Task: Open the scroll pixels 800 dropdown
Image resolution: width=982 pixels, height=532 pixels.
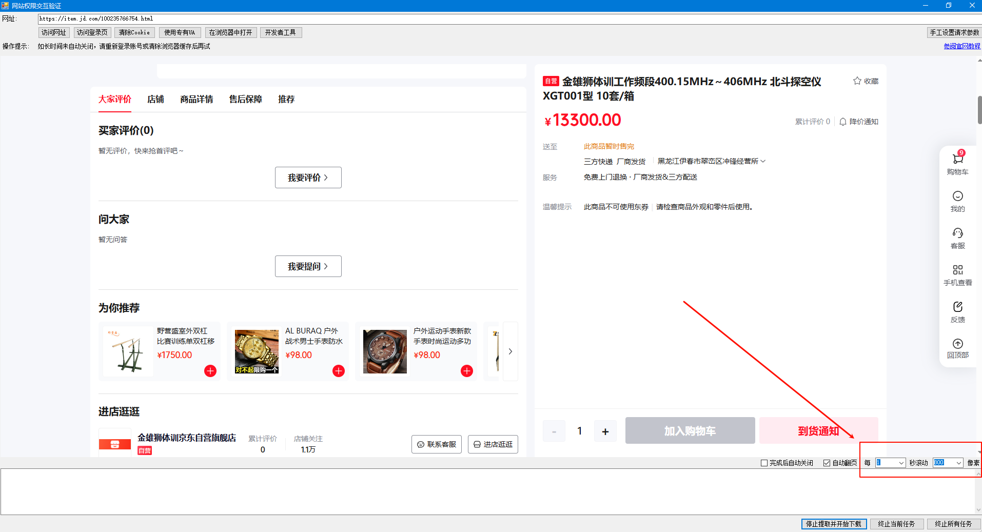Action: (958, 463)
